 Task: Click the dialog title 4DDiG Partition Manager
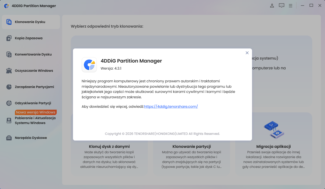pos(131,61)
